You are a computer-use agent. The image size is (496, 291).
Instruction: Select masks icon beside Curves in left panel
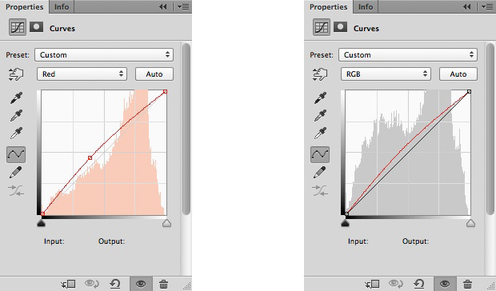36,27
